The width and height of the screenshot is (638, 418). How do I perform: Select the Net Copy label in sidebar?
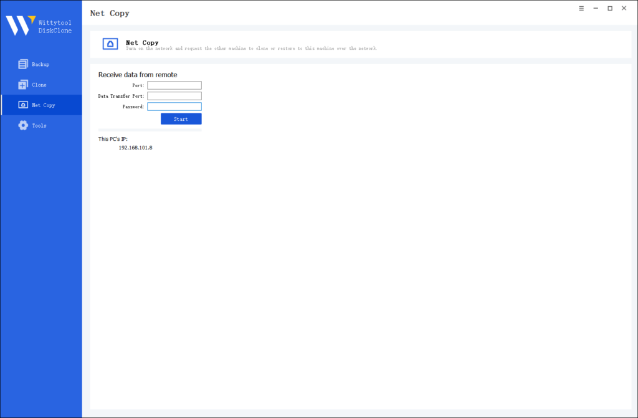pos(44,105)
